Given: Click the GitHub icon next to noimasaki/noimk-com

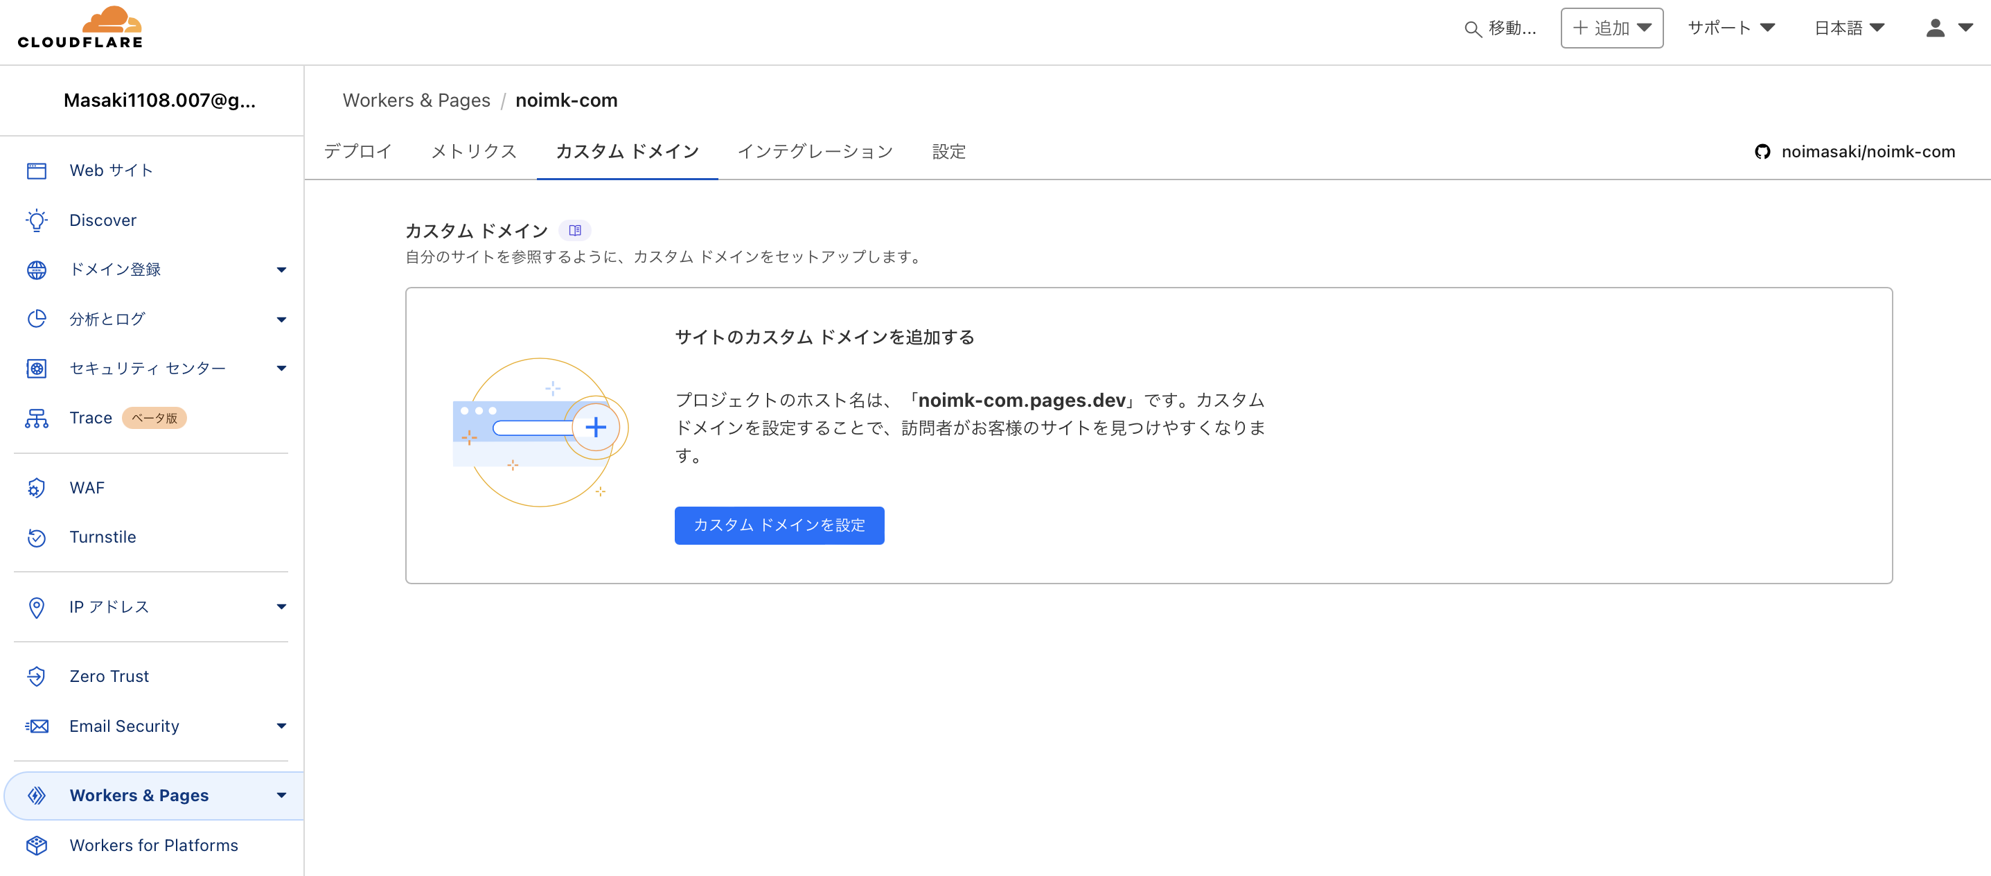Looking at the screenshot, I should point(1762,152).
